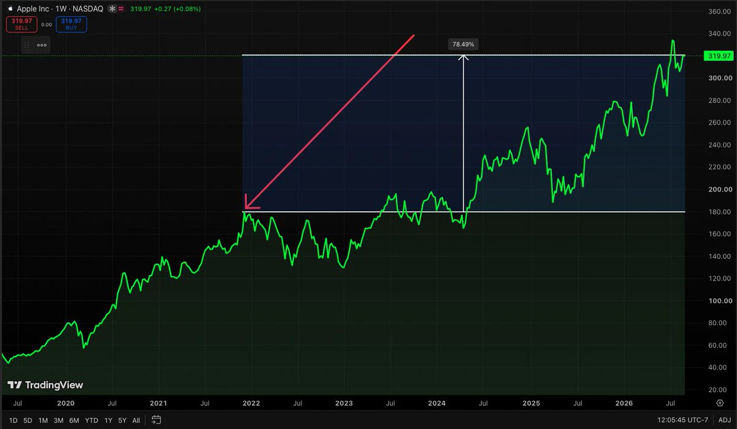Click the blue BUY 319.97 button
This screenshot has height=429, width=737.
pyautogui.click(x=71, y=24)
